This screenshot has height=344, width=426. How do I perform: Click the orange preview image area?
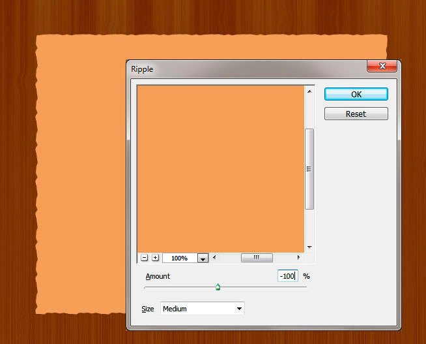coord(221,169)
